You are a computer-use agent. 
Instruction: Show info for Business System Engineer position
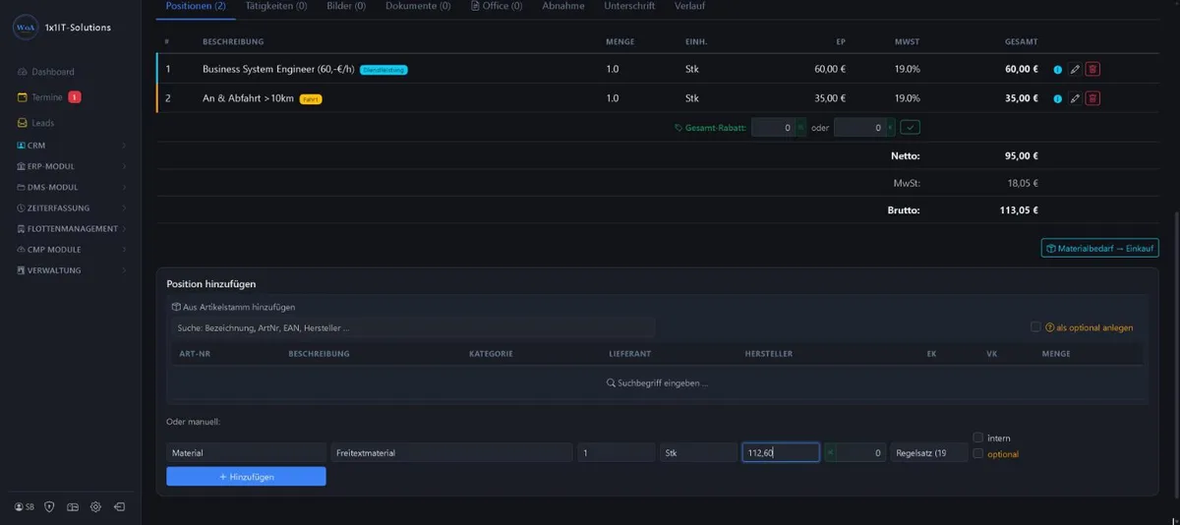(x=1058, y=70)
